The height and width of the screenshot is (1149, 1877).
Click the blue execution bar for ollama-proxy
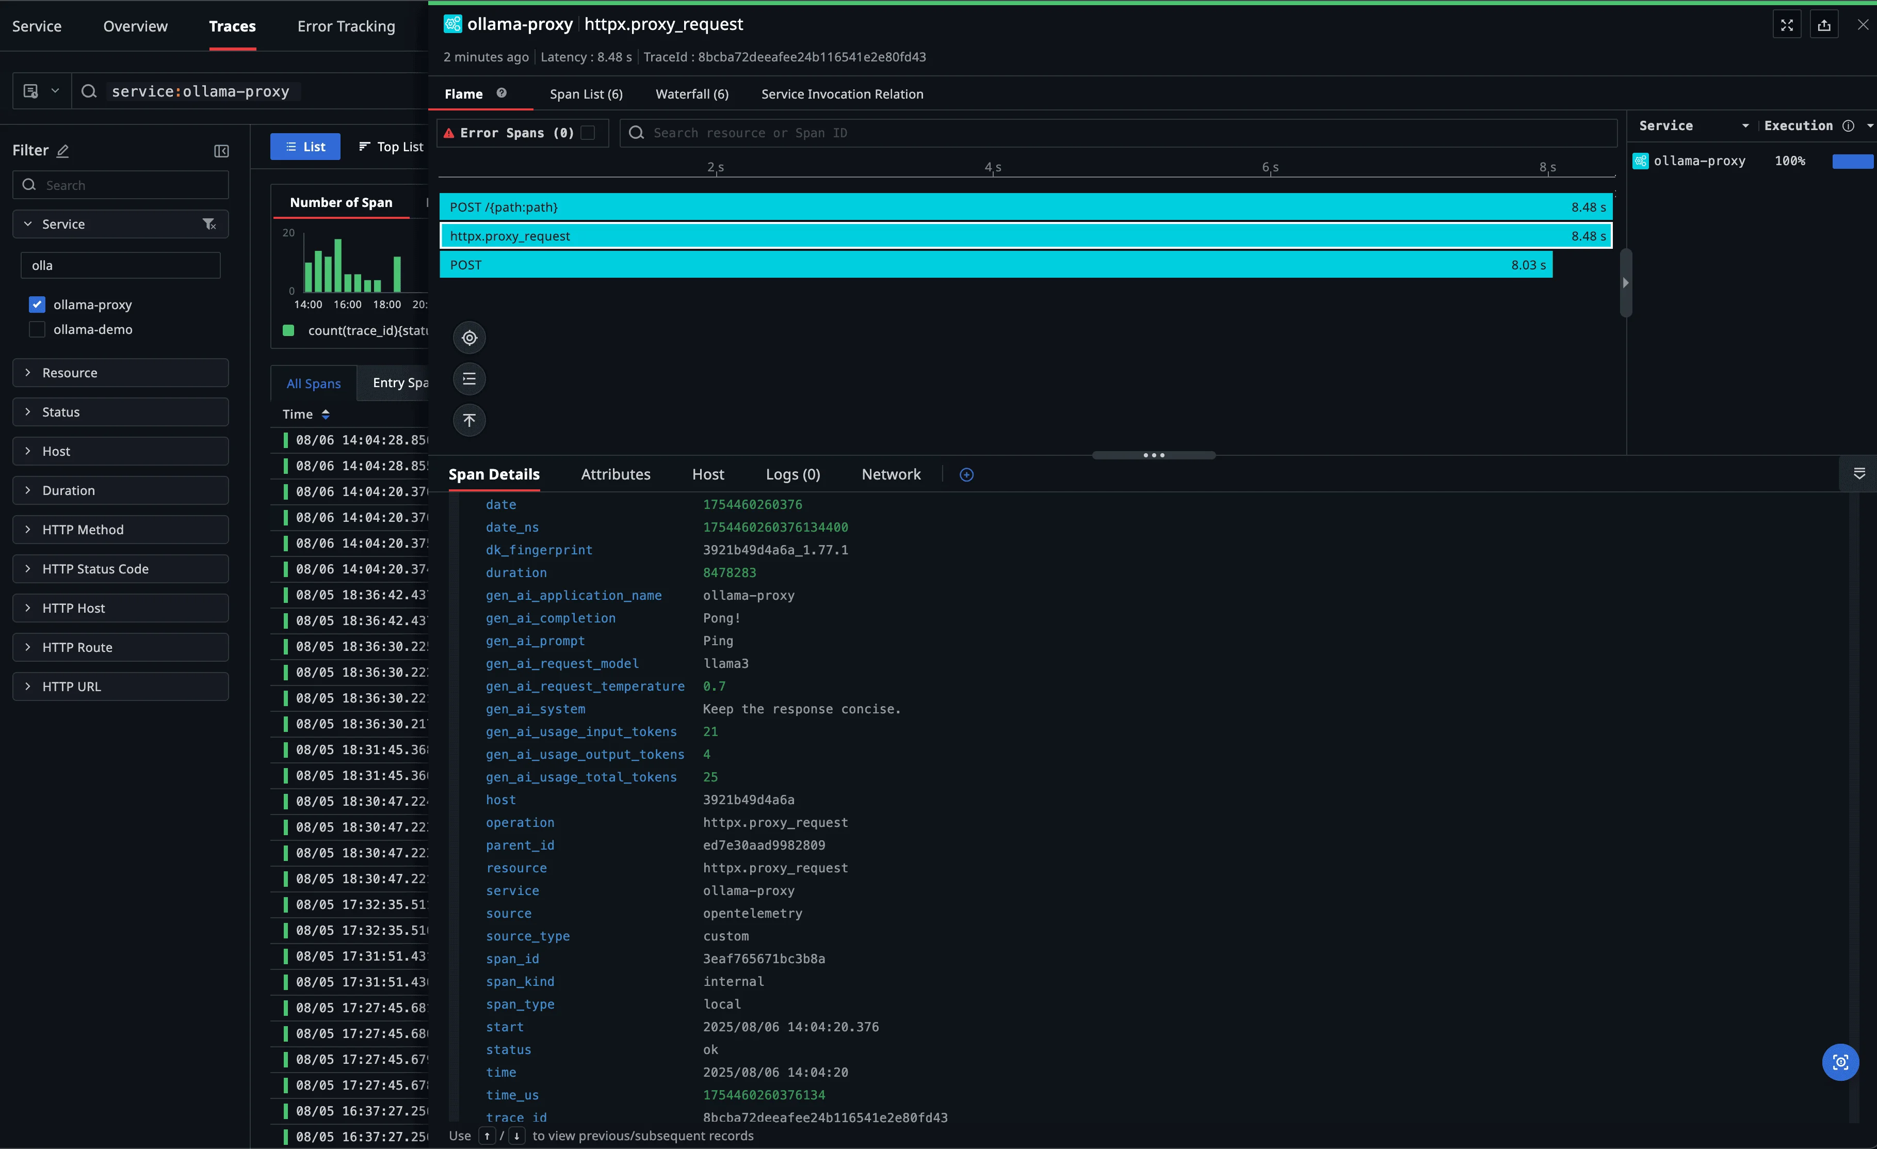click(1852, 161)
